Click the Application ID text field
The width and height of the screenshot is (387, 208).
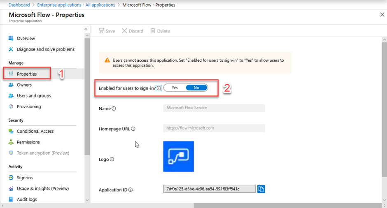[x=209, y=189]
